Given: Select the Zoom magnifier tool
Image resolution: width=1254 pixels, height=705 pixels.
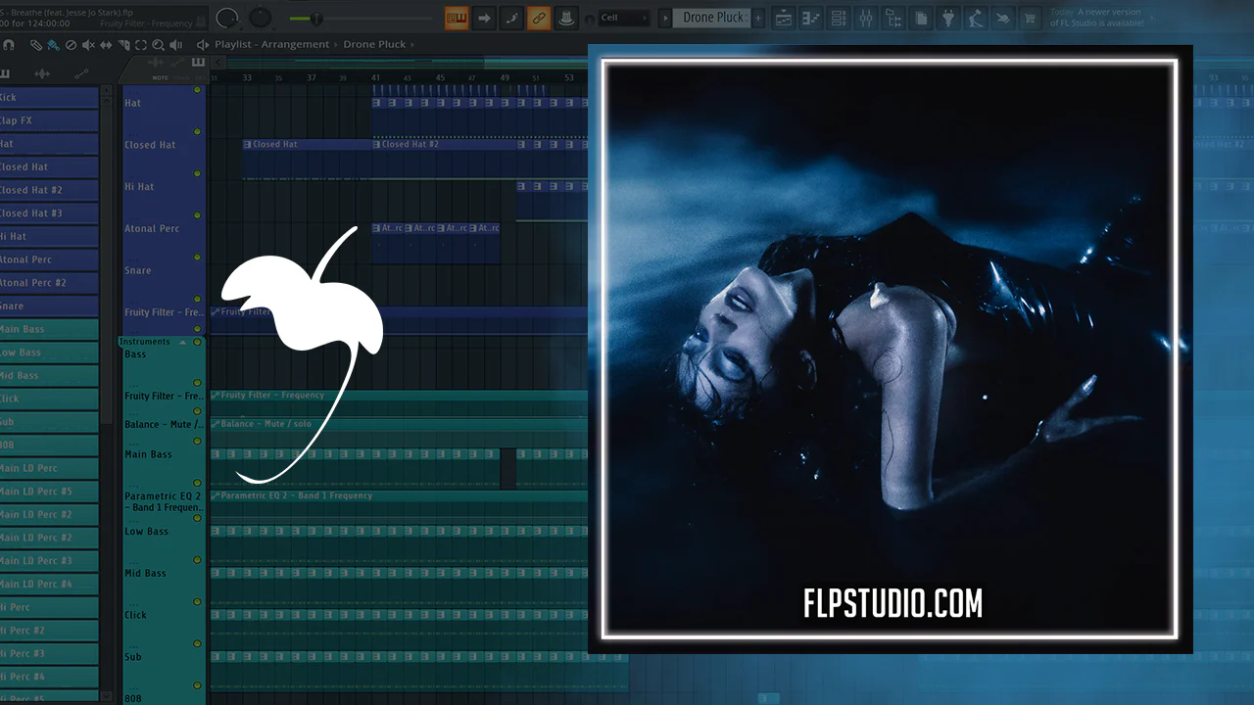Looking at the screenshot, I should point(159,45).
